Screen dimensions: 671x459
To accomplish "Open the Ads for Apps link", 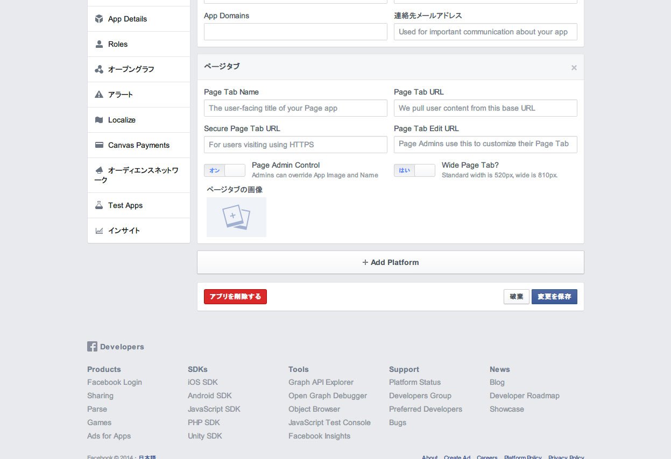I will pos(109,436).
